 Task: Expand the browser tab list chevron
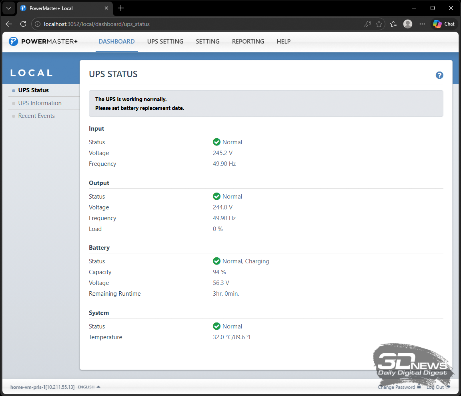click(x=9, y=8)
